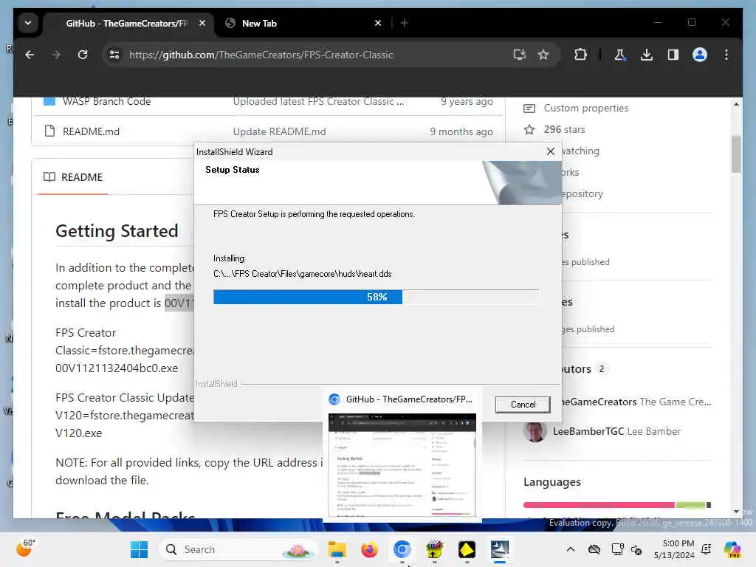The height and width of the screenshot is (567, 756).
Task: Open the yellow diamond app on taskbar
Action: (467, 549)
